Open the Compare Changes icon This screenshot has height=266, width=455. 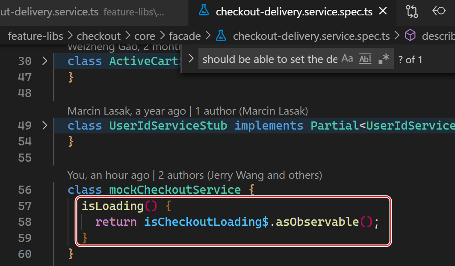point(412,12)
